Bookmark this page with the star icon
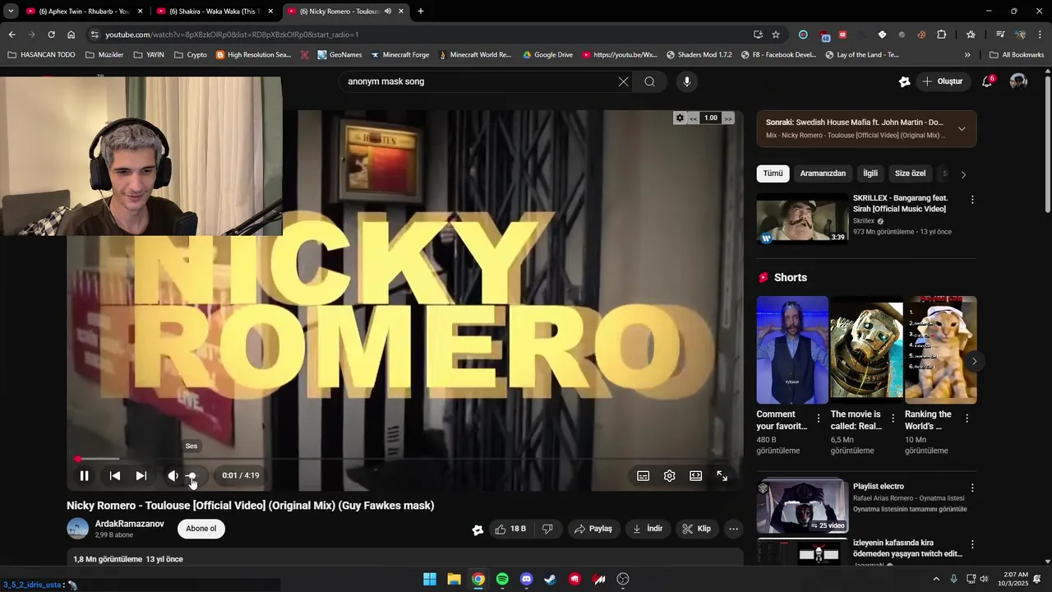 776,35
